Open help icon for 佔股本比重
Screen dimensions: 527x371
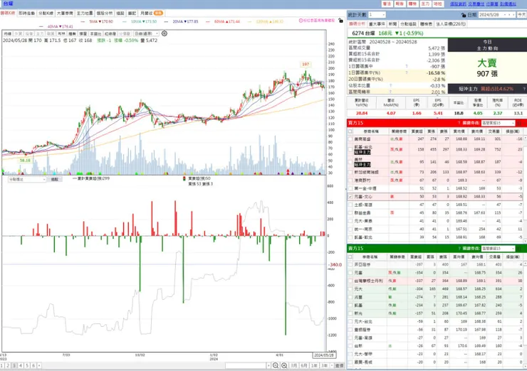(x=390, y=85)
